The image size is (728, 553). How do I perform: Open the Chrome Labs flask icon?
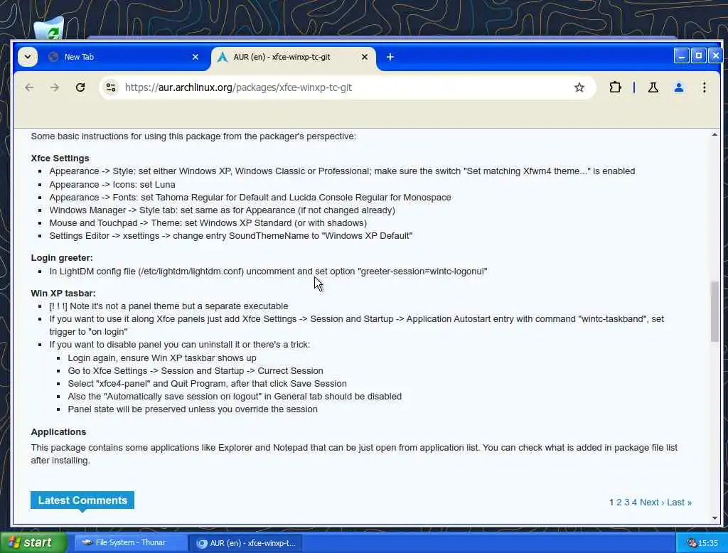click(x=653, y=87)
